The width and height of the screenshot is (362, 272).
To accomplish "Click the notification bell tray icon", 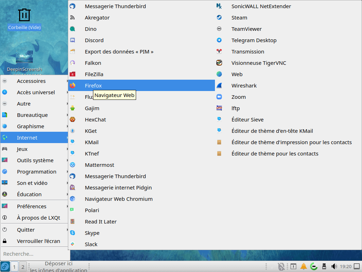I will click(303, 266).
